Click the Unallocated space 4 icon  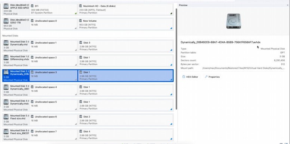tap(32, 87)
